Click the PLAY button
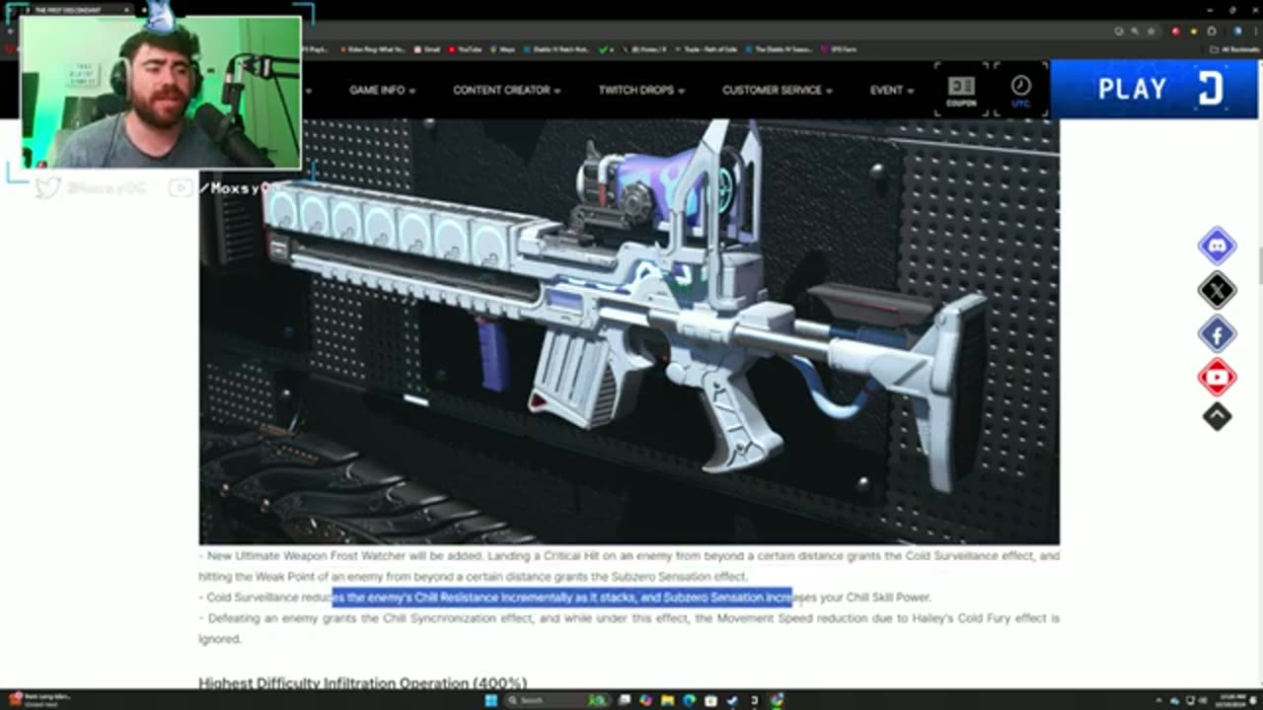 pyautogui.click(x=1156, y=89)
